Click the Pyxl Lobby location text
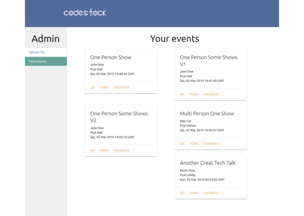The height and width of the screenshot is (216, 304). coord(188,175)
